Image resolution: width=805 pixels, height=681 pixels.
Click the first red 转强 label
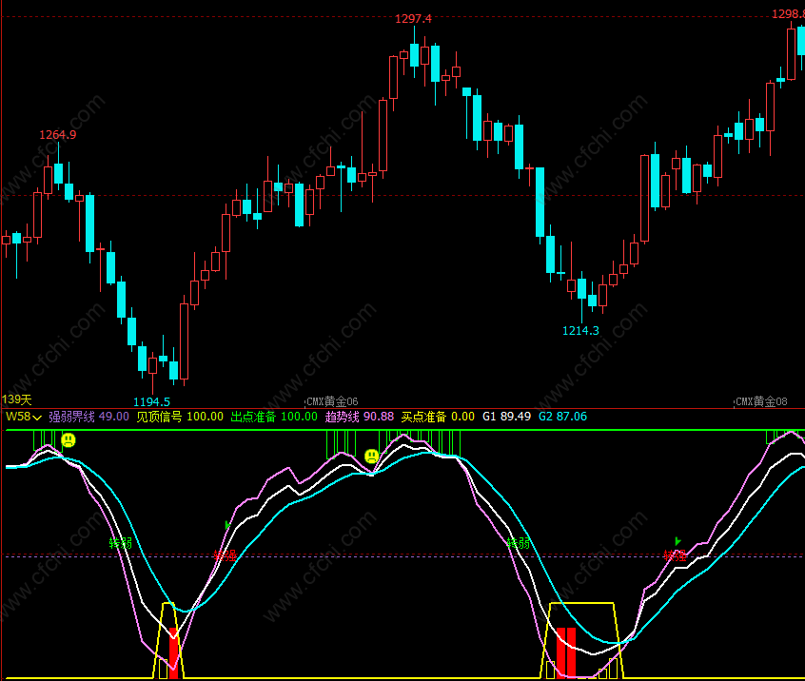point(225,555)
